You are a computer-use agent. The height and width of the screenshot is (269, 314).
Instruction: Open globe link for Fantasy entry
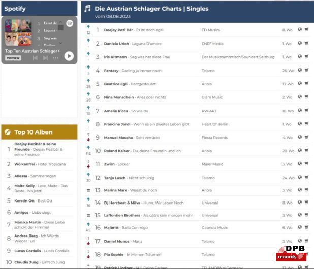click(300, 70)
